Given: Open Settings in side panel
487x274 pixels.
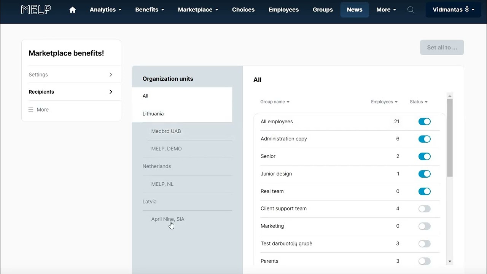Looking at the screenshot, I should coord(71,75).
